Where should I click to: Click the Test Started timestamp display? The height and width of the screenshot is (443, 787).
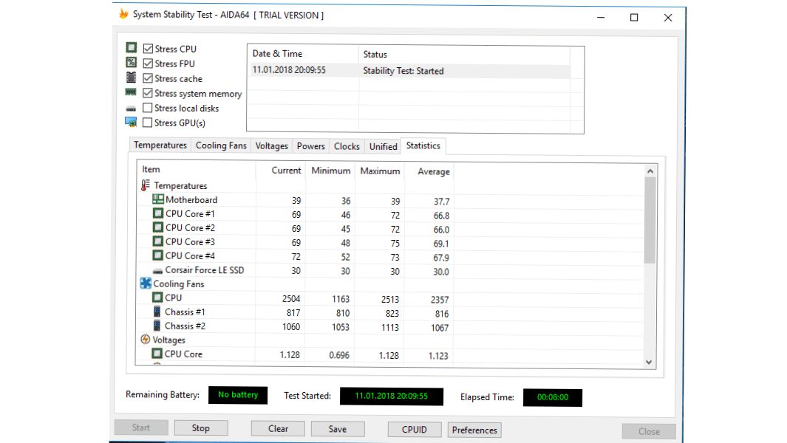coord(392,396)
